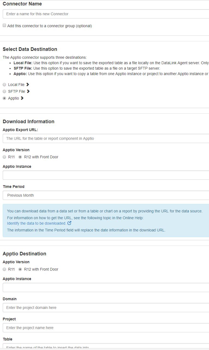
Task: Expand the Apptio chevron
Action: pyautogui.click(x=22, y=98)
